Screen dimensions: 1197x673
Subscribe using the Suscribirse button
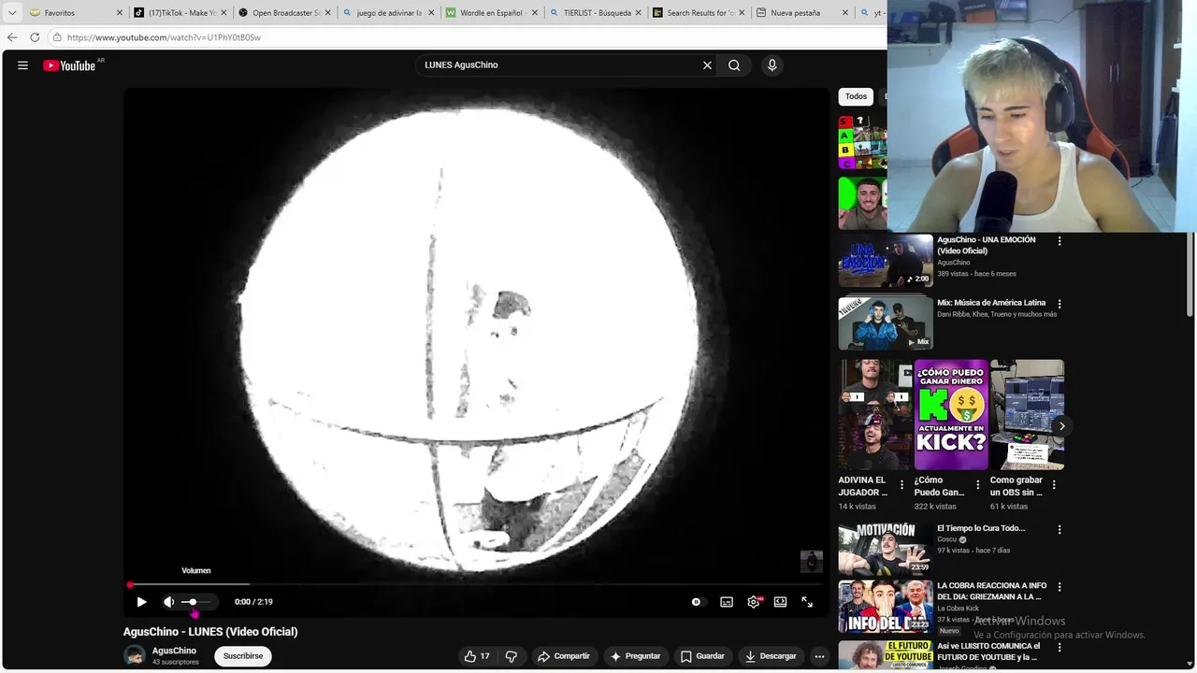[x=243, y=656]
